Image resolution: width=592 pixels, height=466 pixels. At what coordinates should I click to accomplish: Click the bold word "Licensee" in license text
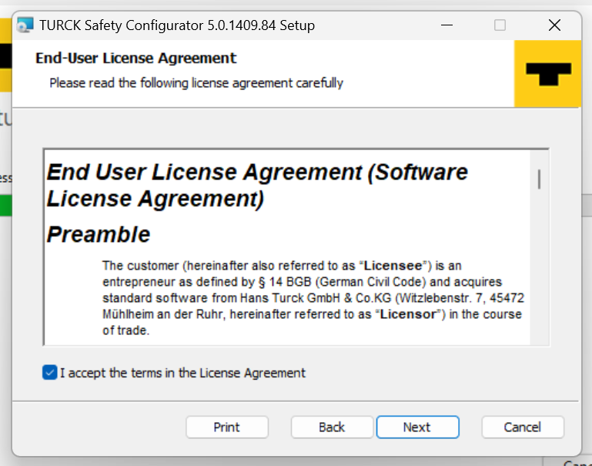pos(393,266)
